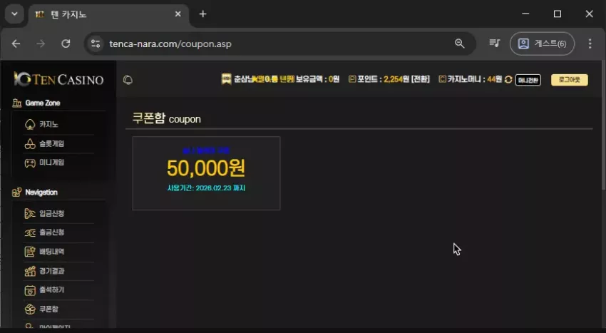This screenshot has width=606, height=333.
Task: Click the 보유금액 : 0원 balance text
Action: pos(318,79)
